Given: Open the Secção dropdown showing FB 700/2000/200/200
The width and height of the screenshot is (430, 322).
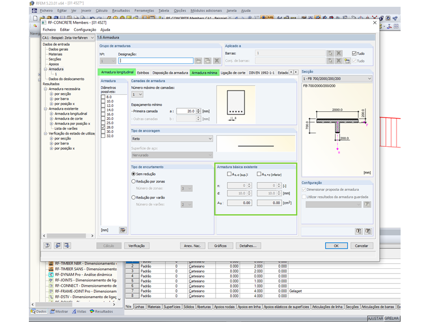Looking at the screenshot, I should click(x=337, y=79).
